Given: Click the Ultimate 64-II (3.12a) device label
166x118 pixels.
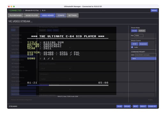Looking at the screenshot, I should click(x=32, y=10).
